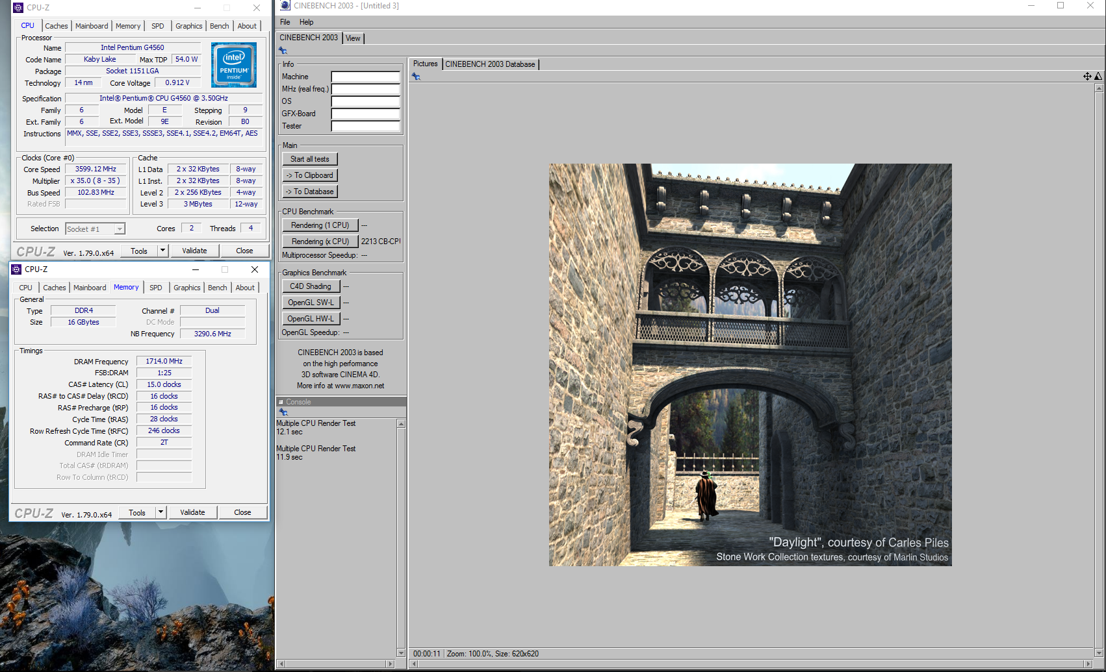Open the Caches tab in top CPU-Z window

coord(57,26)
